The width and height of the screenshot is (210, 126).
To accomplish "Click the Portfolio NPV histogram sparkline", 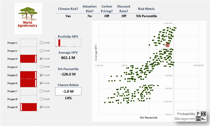I will pyautogui.click(x=68, y=43).
